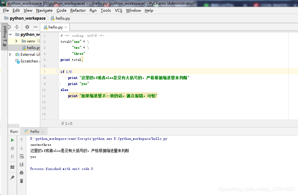
Task: Collapse the python_workspace project root
Action: 10,34
